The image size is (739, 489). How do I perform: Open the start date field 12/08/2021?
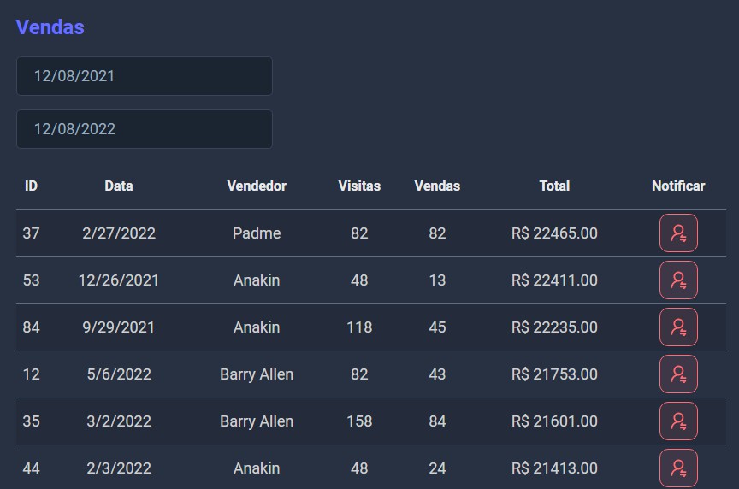pyautogui.click(x=145, y=76)
